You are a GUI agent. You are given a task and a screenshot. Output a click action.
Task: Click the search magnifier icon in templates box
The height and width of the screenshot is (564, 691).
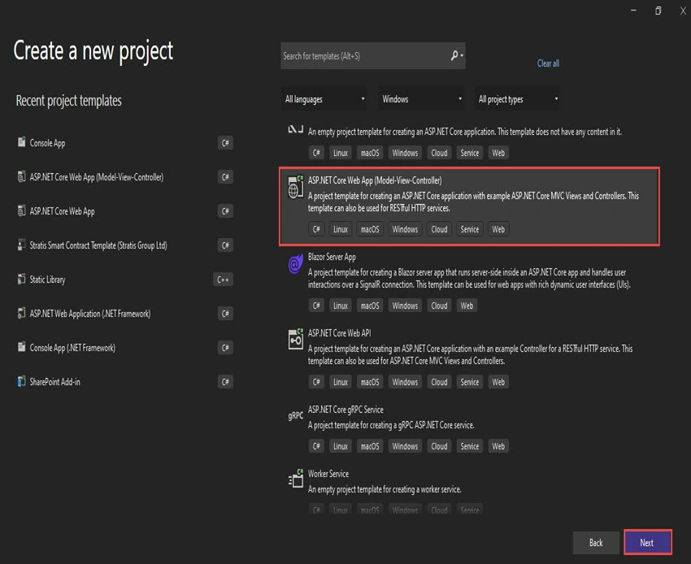[454, 55]
